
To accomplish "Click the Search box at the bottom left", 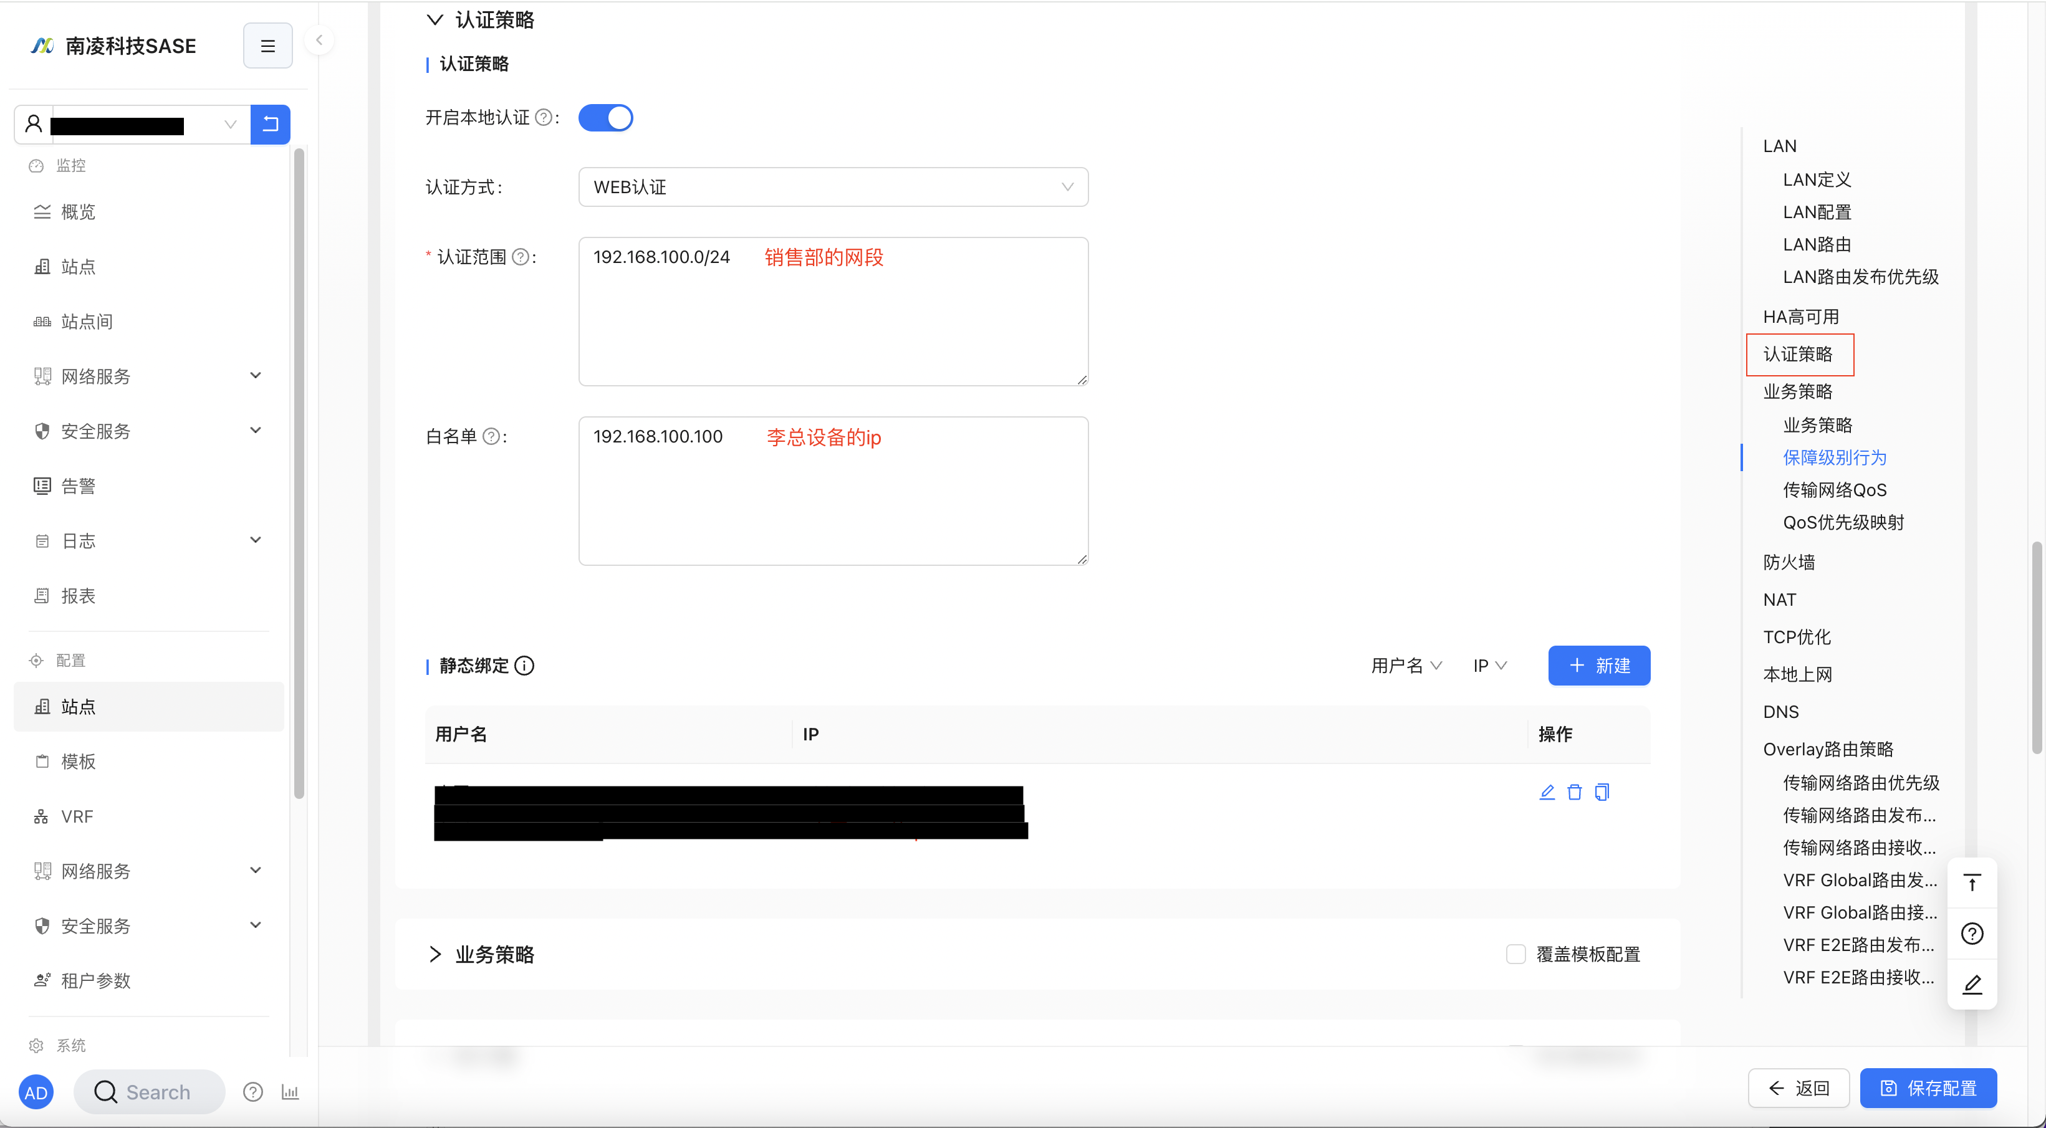I will 150,1092.
